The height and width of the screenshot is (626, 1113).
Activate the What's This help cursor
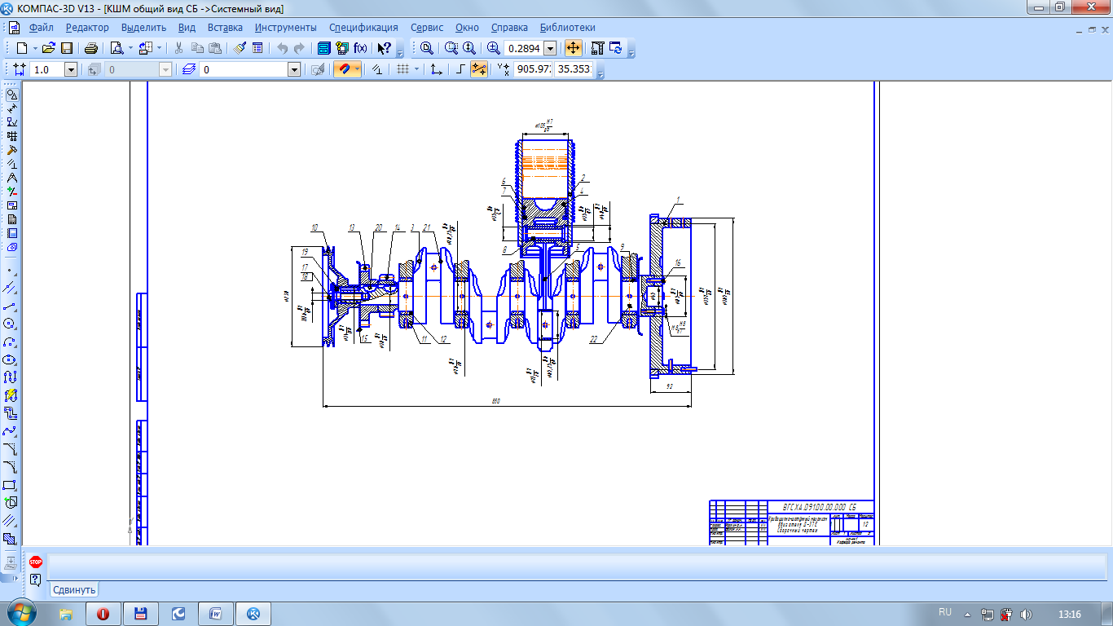tap(385, 48)
